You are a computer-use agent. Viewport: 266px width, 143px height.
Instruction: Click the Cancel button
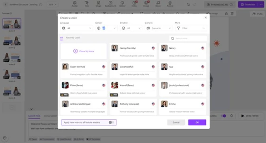click(176, 122)
